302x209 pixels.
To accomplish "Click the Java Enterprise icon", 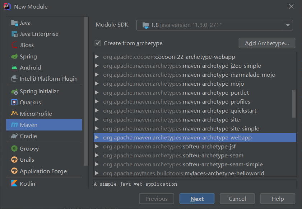I will tap(14, 34).
